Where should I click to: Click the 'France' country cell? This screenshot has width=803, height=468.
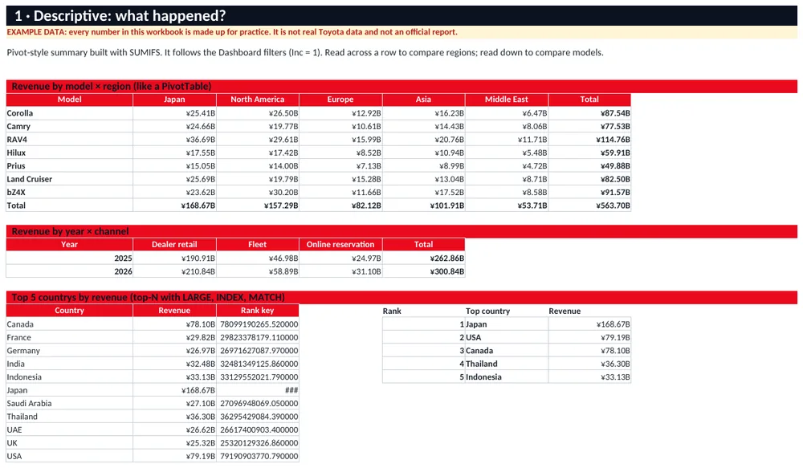pyautogui.click(x=70, y=337)
